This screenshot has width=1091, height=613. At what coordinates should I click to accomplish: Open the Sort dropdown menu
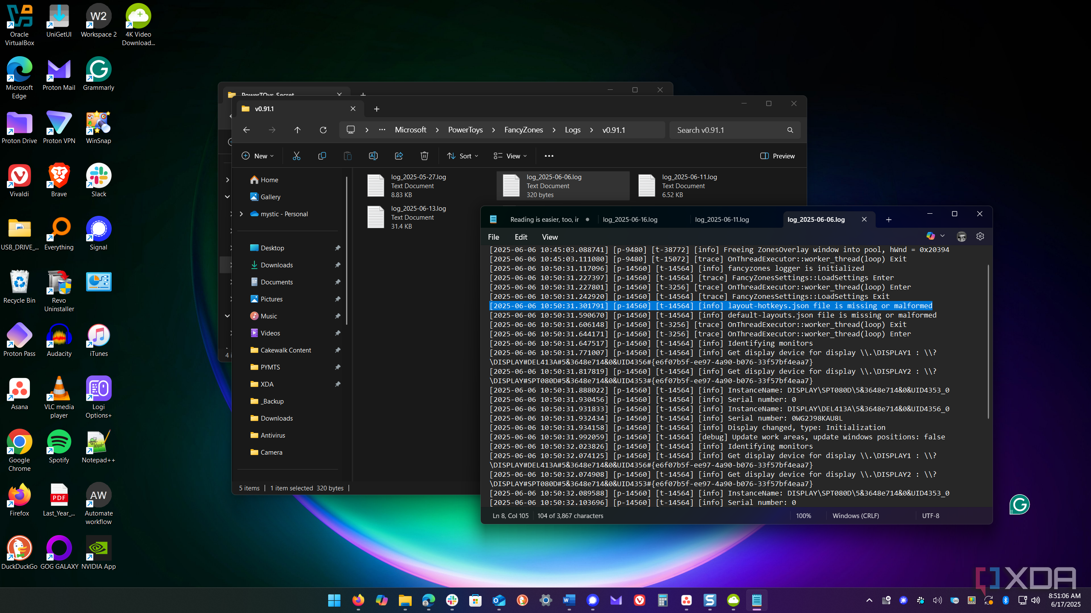(463, 156)
